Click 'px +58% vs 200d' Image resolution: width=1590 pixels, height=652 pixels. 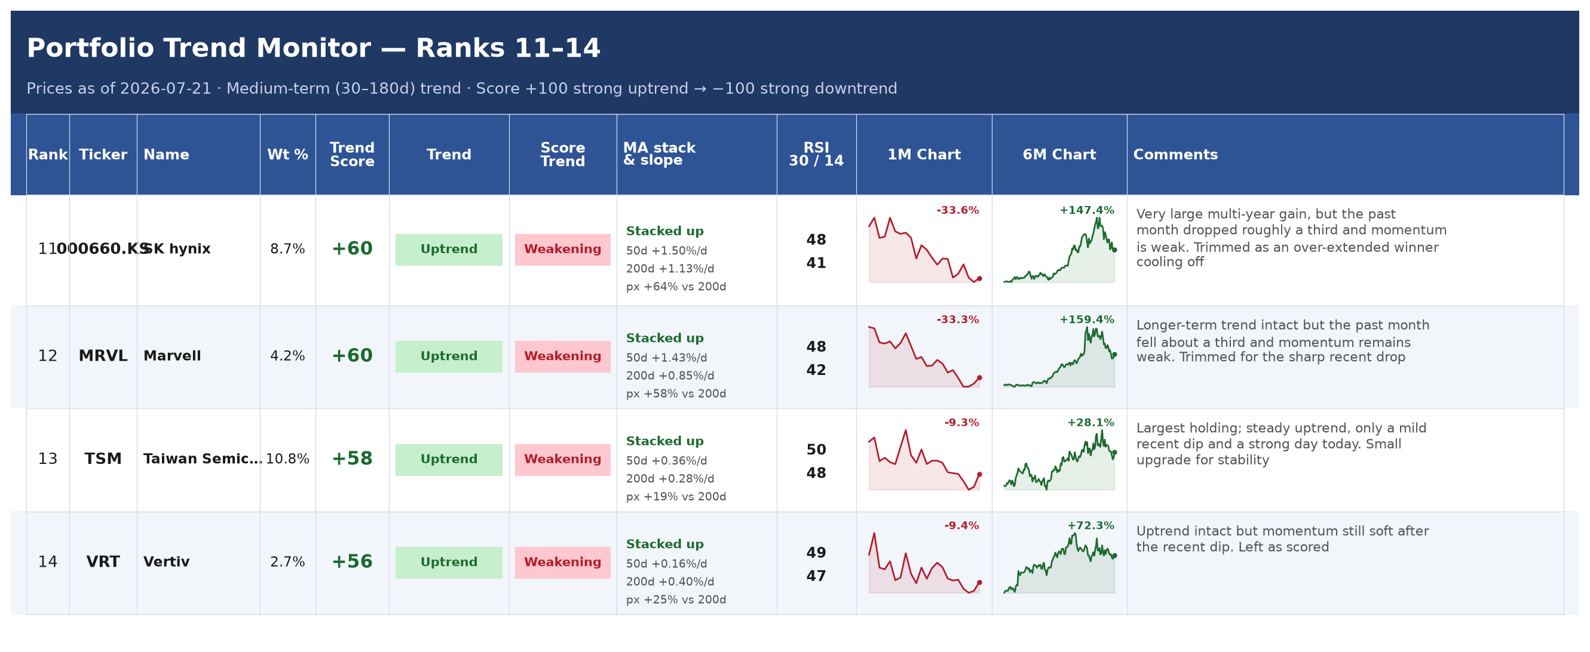point(676,394)
